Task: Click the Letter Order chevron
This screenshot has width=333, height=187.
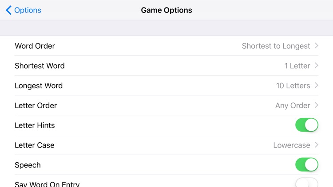Action: pos(317,105)
